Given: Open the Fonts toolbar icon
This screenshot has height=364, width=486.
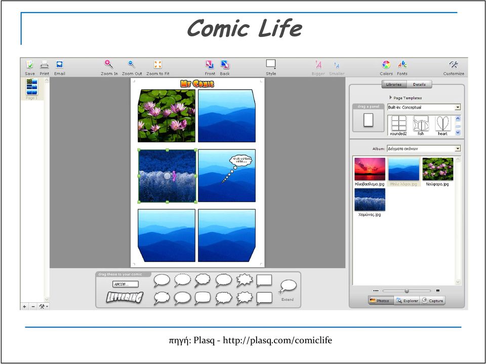Looking at the screenshot, I should click(x=402, y=65).
